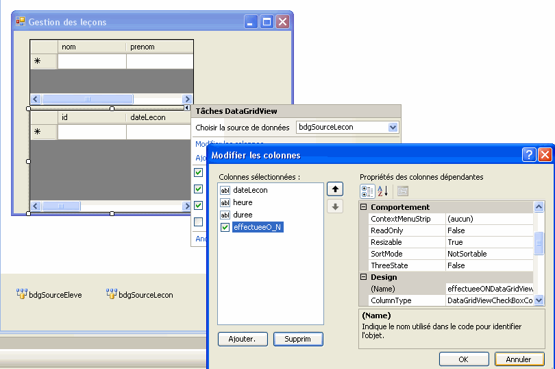
Task: Select the SortMode property row
Action: pyautogui.click(x=451, y=254)
